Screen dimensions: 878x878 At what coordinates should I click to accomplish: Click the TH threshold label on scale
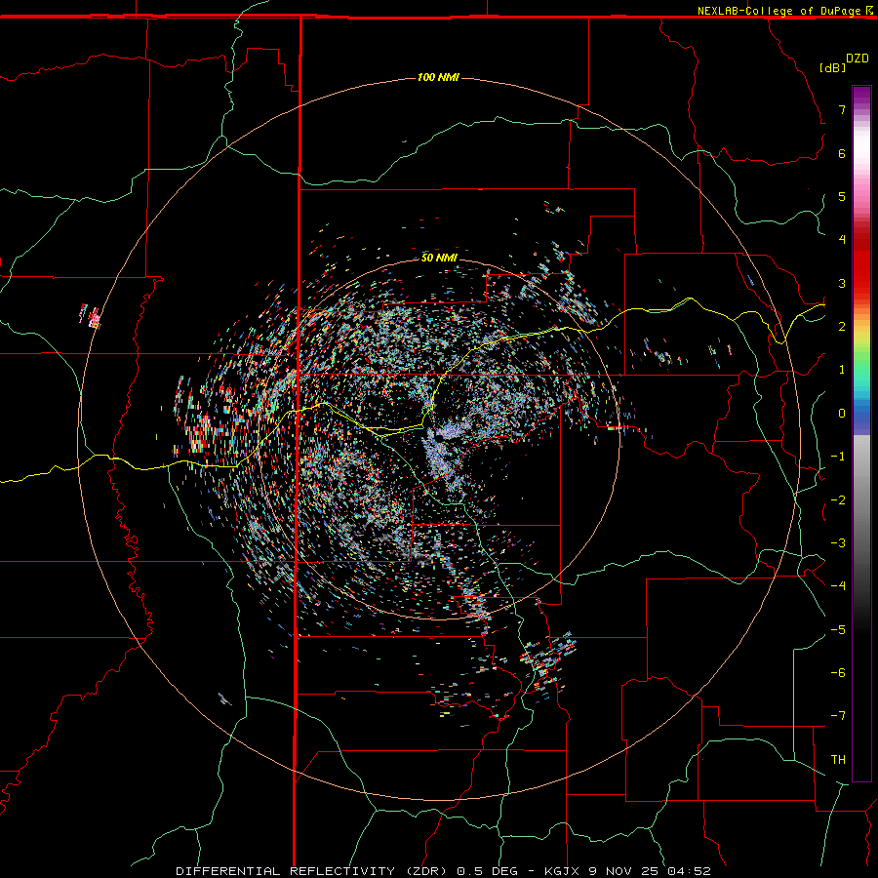coord(838,760)
